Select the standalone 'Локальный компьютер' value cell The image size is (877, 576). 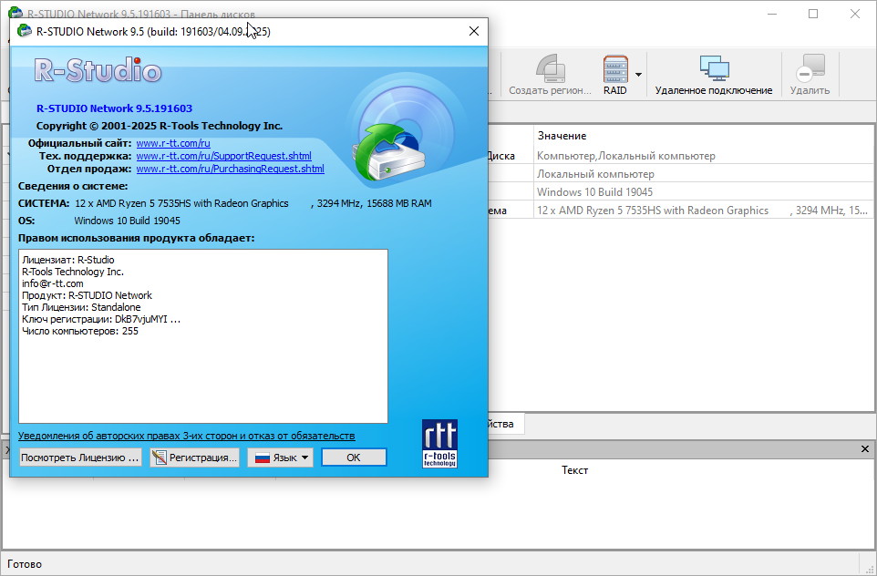pyautogui.click(x=704, y=174)
